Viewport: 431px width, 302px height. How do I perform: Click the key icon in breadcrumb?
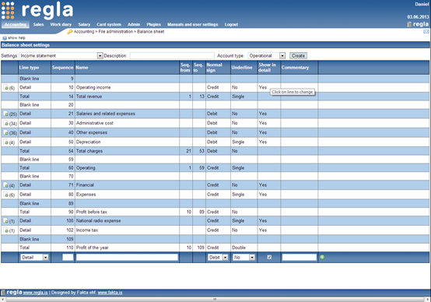click(x=70, y=32)
